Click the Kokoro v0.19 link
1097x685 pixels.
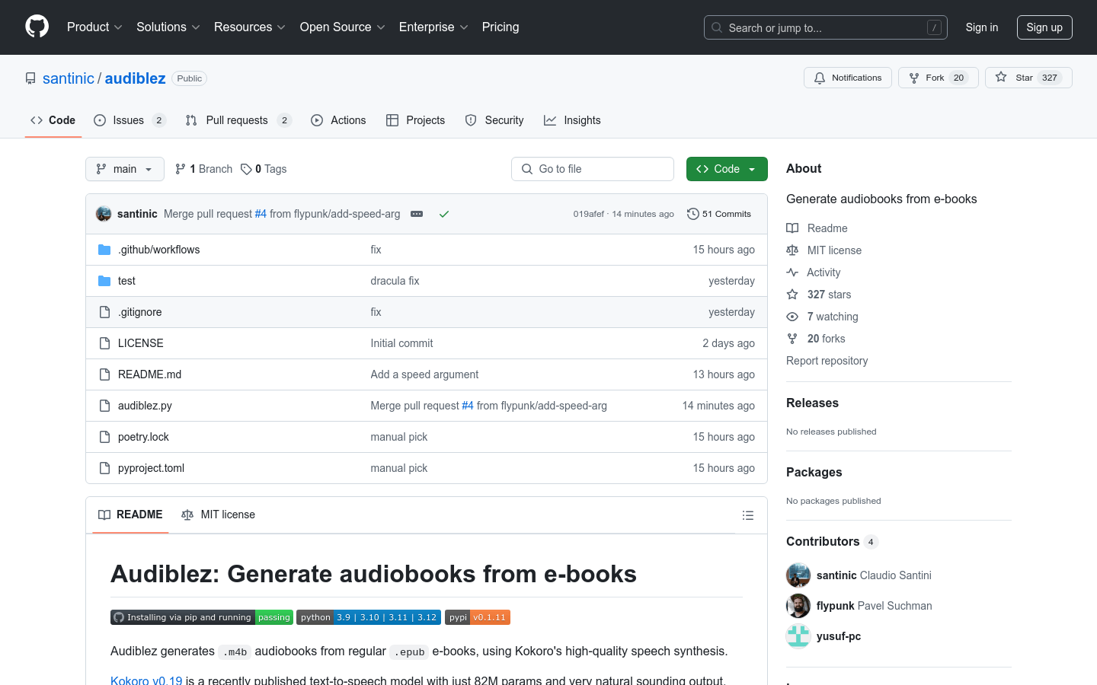pos(146,680)
